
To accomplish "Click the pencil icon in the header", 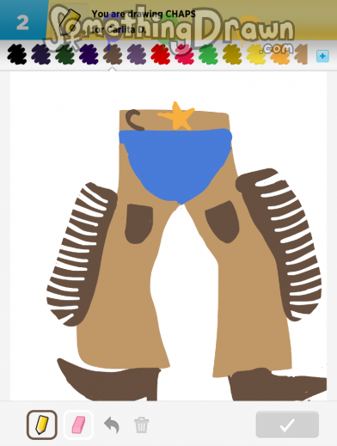I will [x=70, y=21].
